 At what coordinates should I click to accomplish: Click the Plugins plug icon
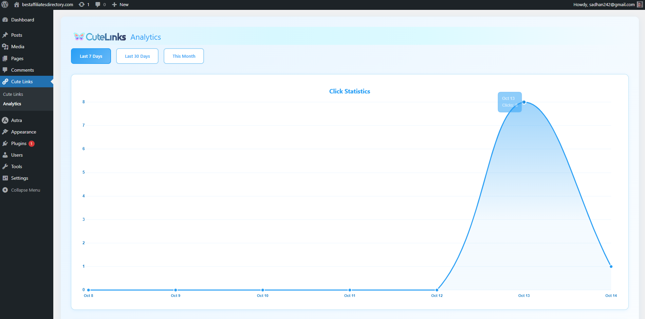[5, 143]
